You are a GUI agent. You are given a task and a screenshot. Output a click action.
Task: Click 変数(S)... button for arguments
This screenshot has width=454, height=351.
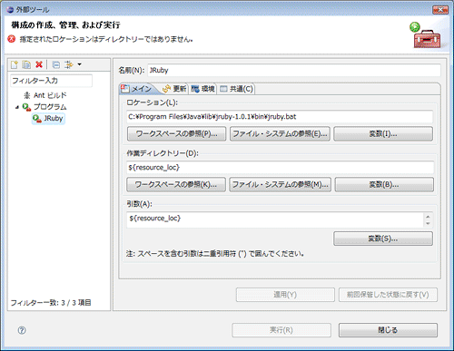[x=383, y=239]
